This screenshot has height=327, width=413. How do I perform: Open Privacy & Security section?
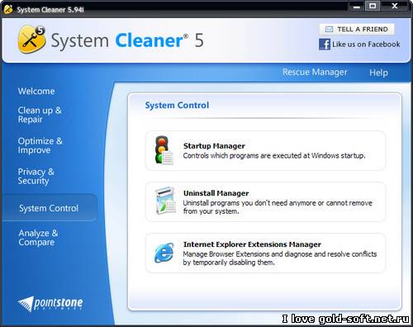(36, 176)
